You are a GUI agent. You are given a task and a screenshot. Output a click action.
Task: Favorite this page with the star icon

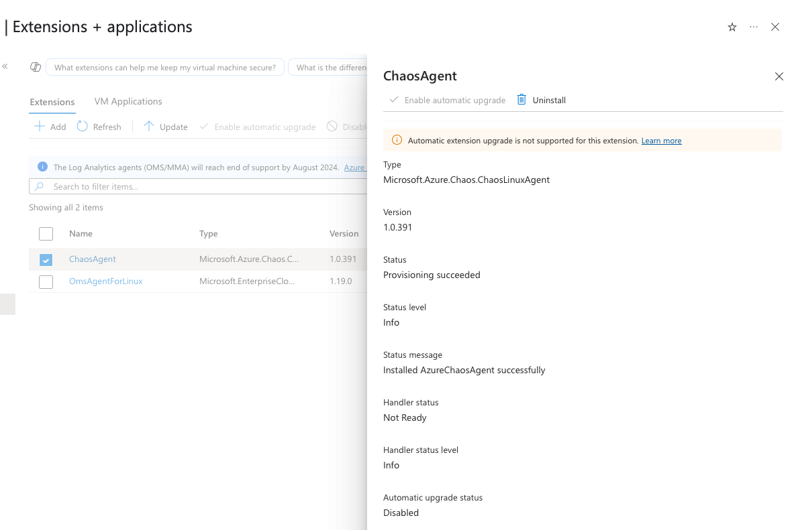[x=732, y=27]
